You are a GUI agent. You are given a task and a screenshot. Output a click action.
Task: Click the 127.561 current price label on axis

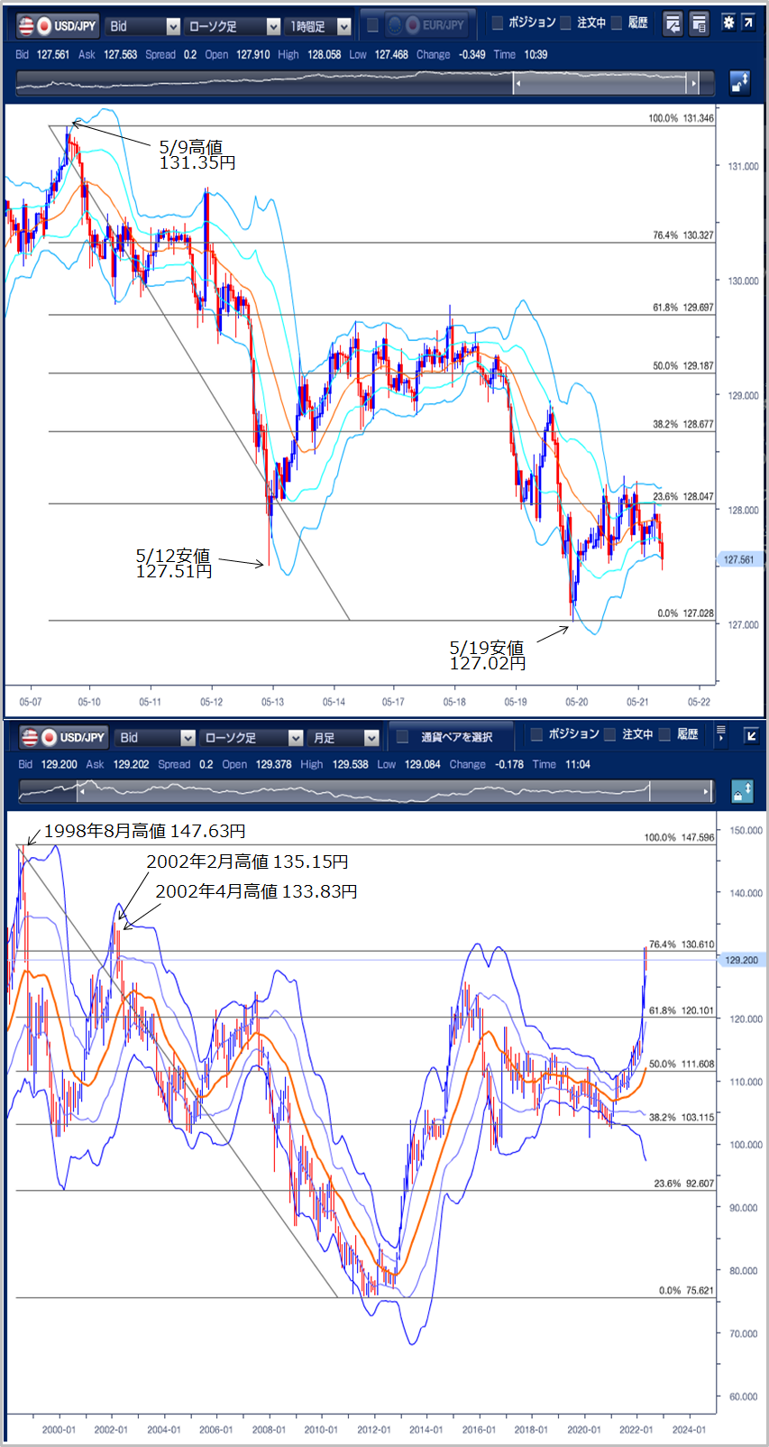[739, 559]
